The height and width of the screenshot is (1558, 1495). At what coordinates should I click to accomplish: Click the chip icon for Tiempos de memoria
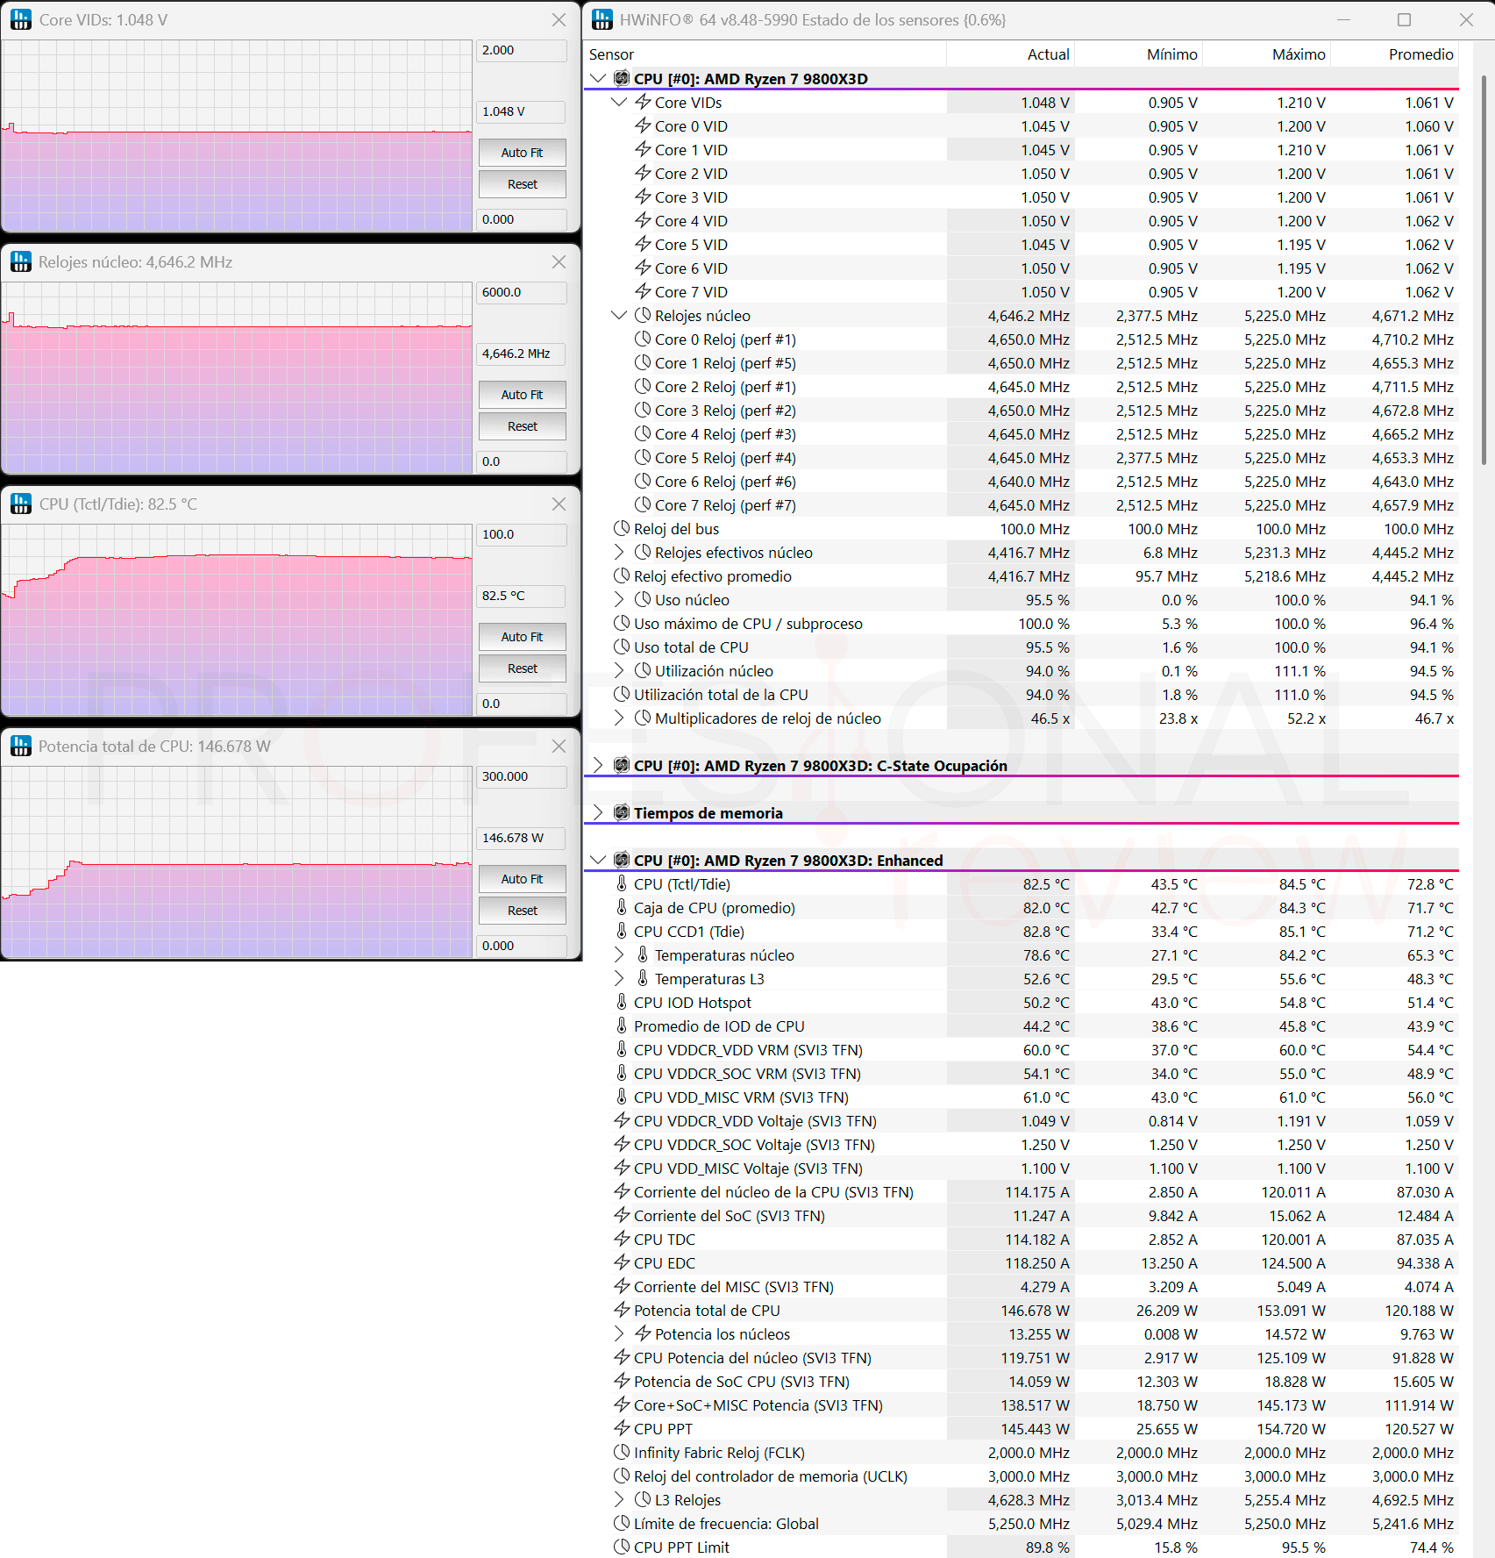[622, 812]
